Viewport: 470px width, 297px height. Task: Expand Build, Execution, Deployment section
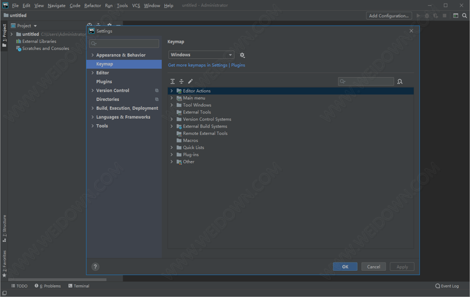click(x=93, y=108)
